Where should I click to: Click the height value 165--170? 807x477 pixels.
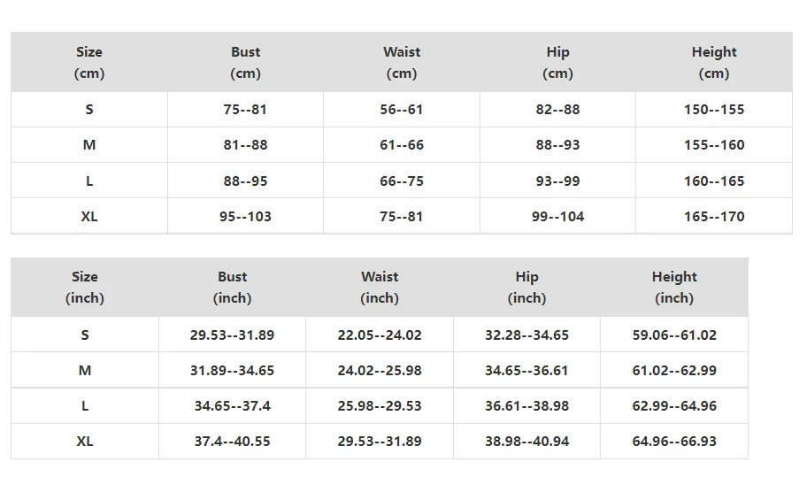[714, 217]
